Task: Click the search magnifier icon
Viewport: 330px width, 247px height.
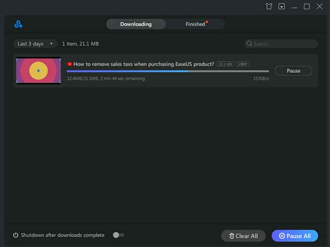Action: pos(249,44)
